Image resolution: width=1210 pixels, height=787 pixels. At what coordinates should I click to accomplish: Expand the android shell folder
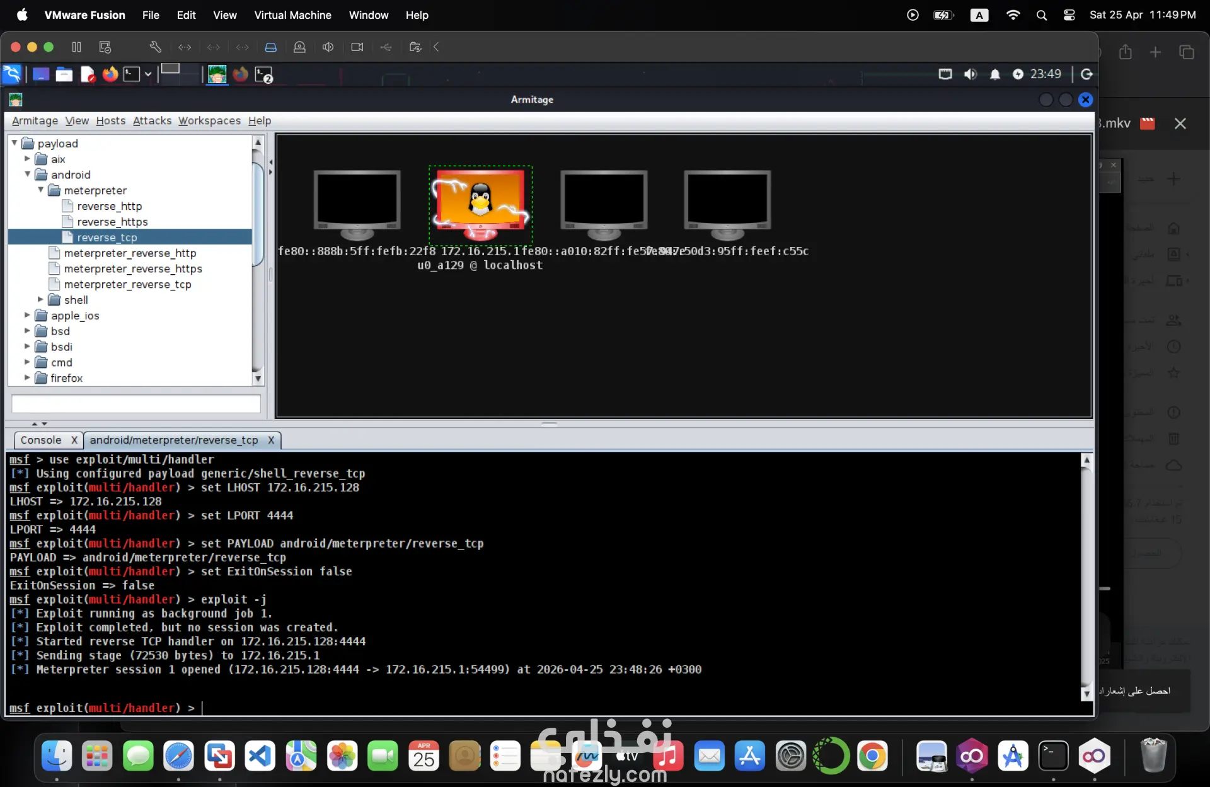(40, 299)
